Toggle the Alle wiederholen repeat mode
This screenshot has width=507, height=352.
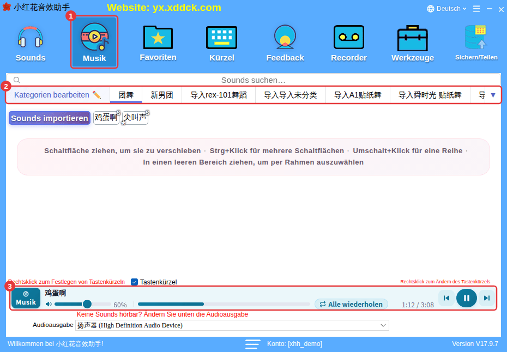[351, 304]
